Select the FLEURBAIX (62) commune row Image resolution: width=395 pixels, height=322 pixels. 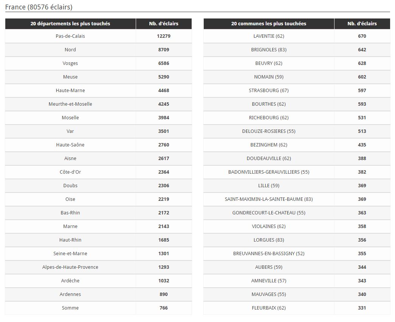point(297,308)
